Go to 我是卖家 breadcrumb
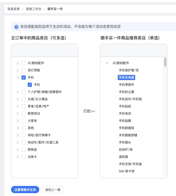This screenshot has width=176, height=196. pos(13,9)
